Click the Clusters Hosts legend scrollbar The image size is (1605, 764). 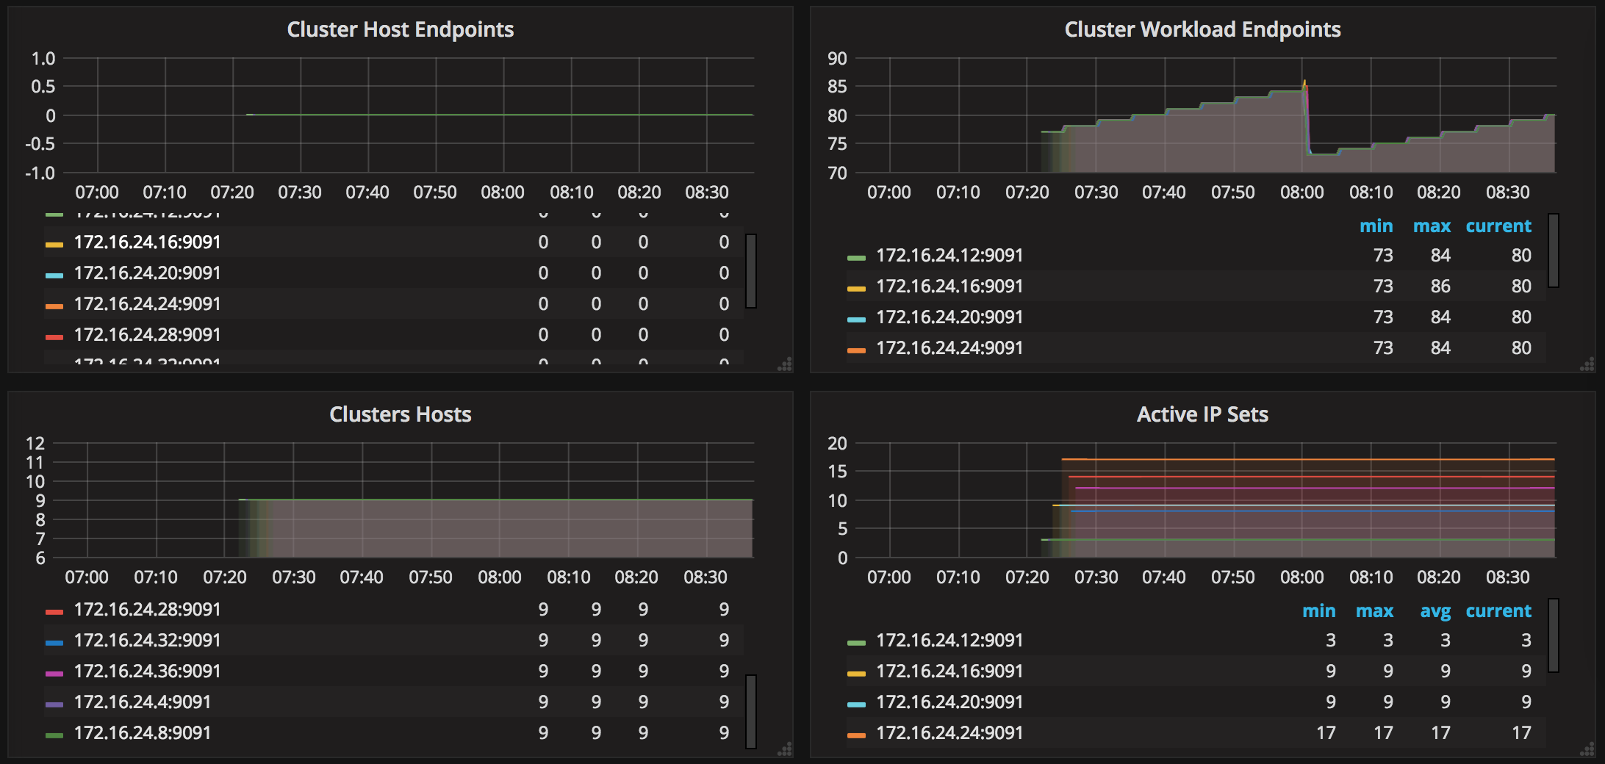tap(751, 712)
